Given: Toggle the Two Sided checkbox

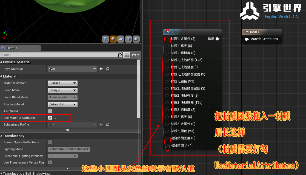Looking at the screenshot, I should click(50, 111).
